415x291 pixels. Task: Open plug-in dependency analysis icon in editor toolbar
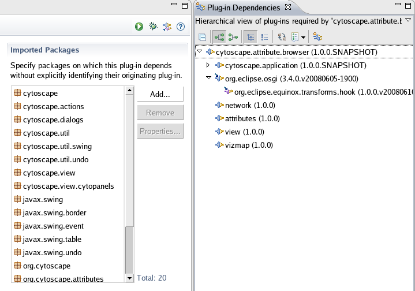167,27
